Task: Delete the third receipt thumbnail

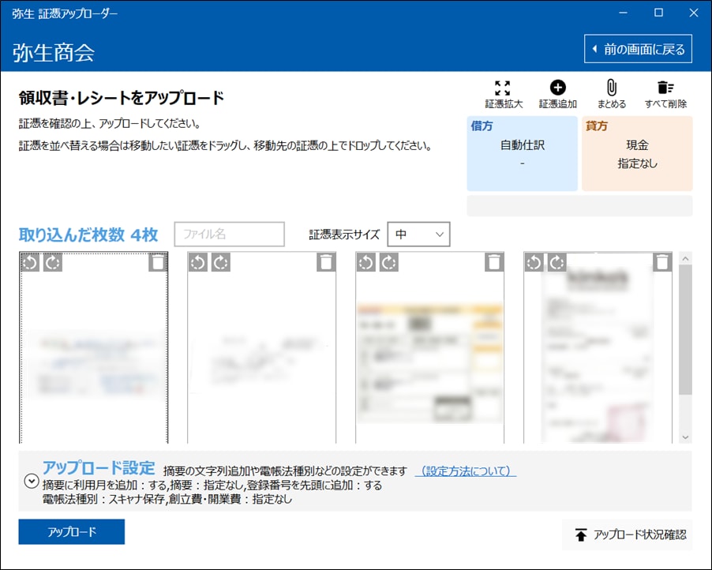Action: pos(494,262)
